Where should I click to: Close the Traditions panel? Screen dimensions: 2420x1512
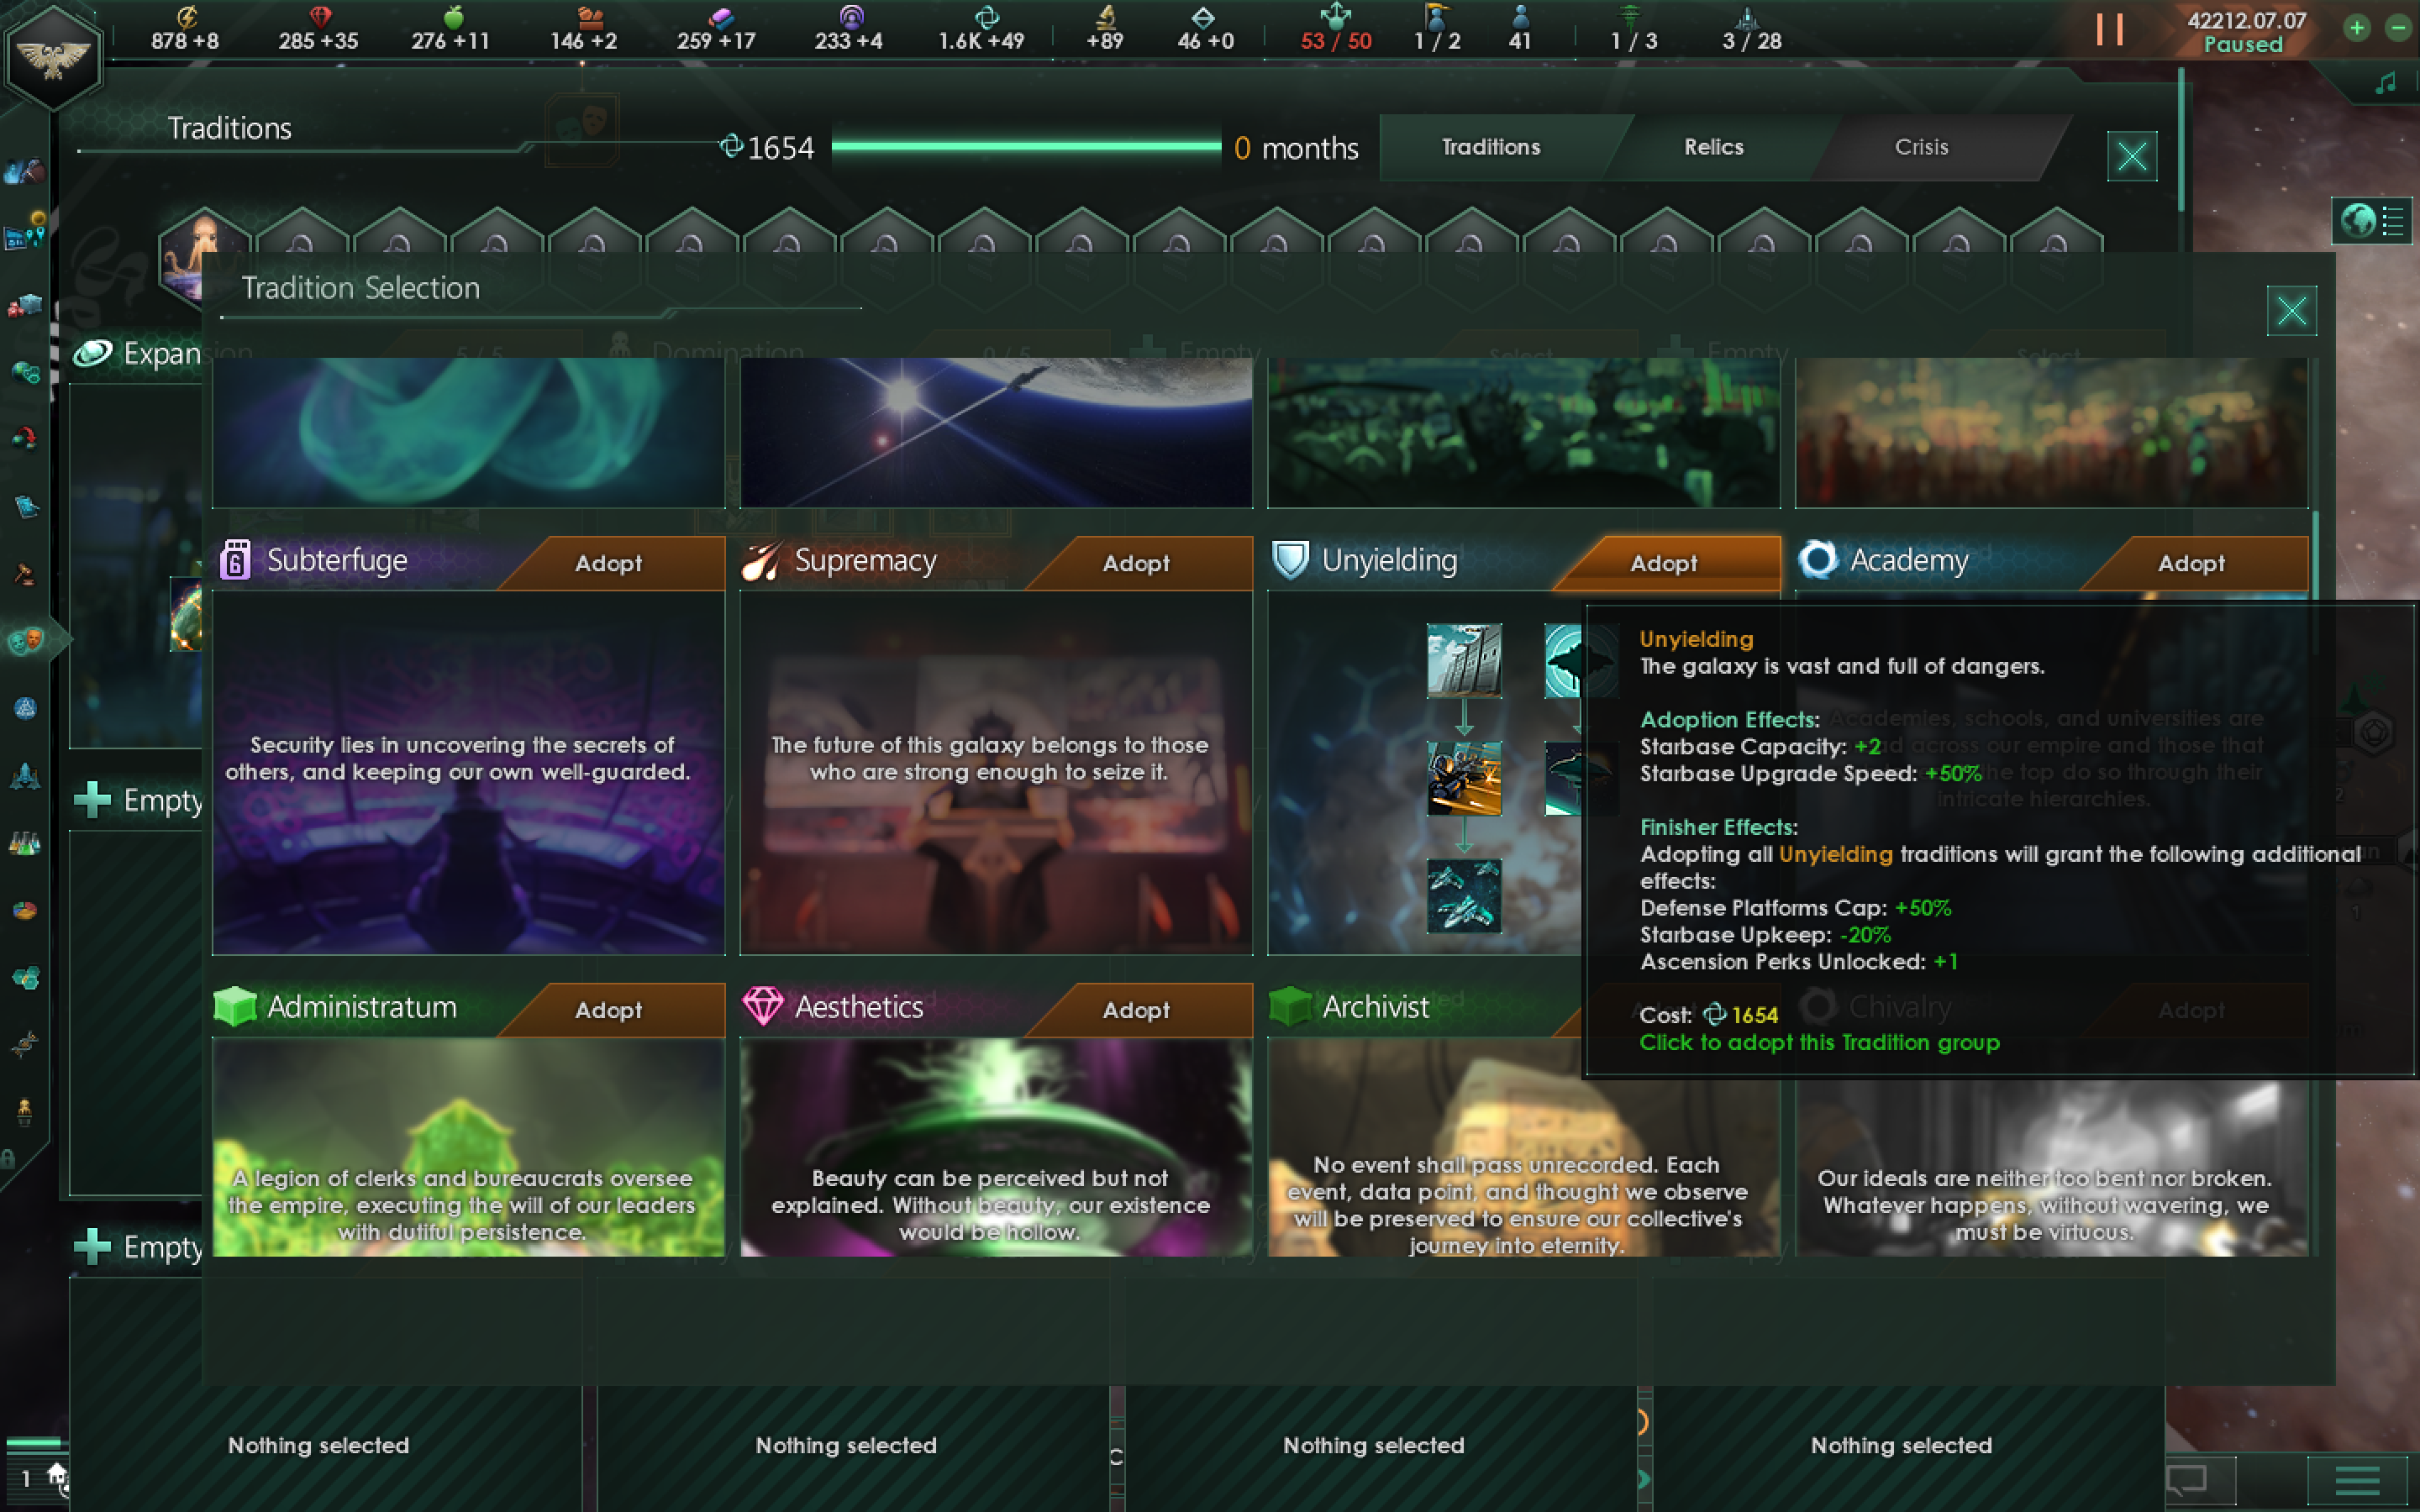click(2131, 156)
